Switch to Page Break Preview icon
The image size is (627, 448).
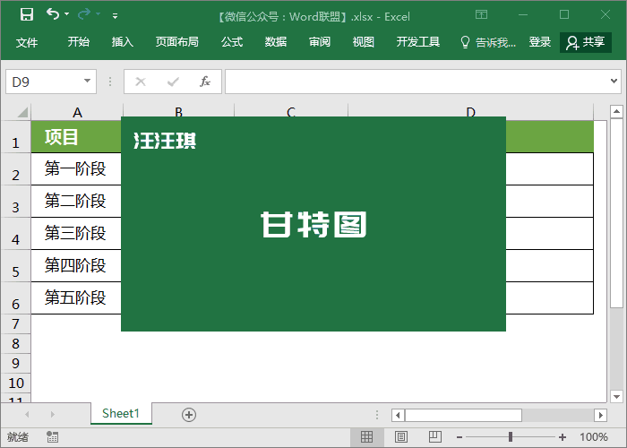point(435,437)
